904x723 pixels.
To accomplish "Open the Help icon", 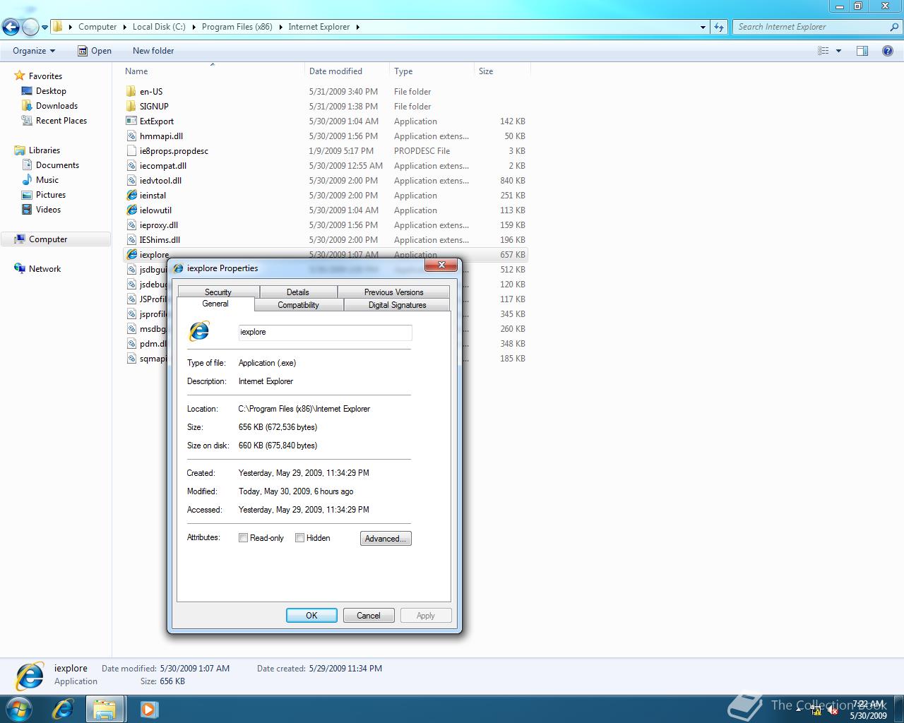I will [888, 51].
